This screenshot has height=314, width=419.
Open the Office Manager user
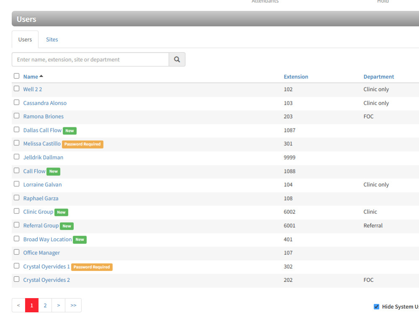[41, 252]
